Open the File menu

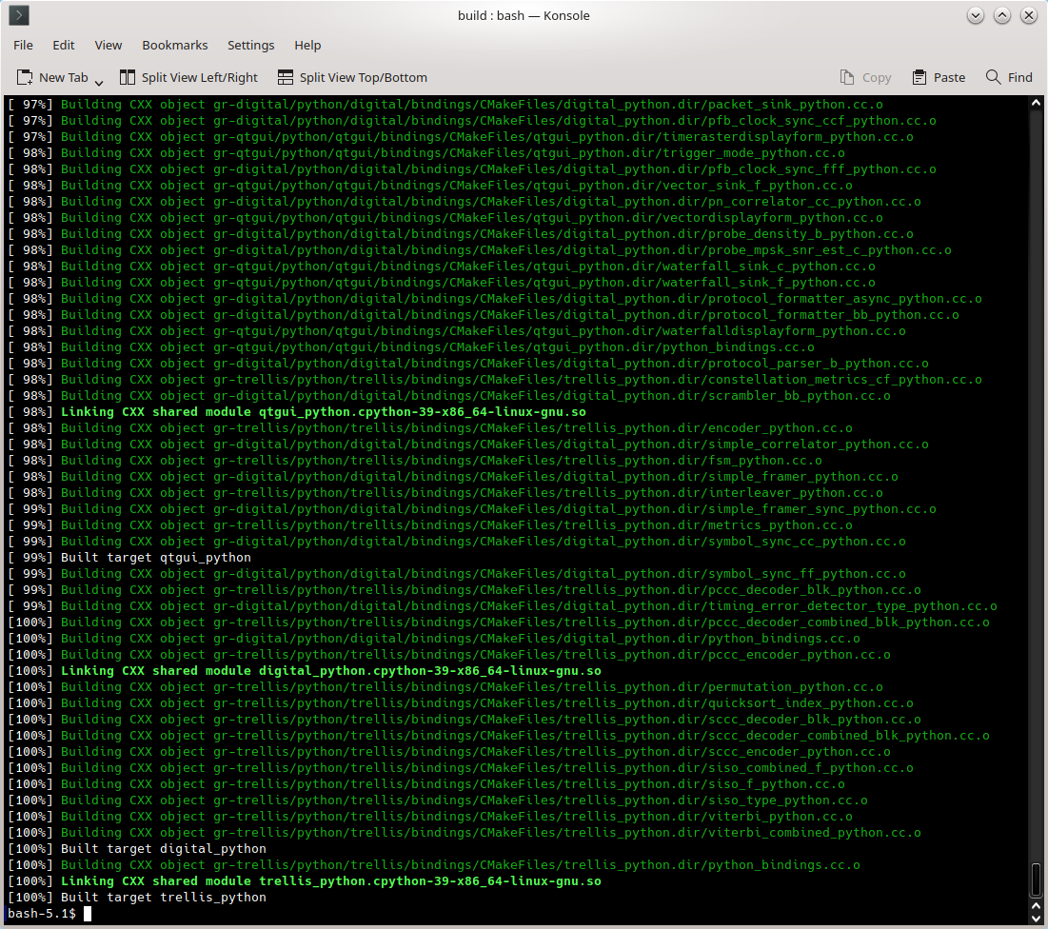click(x=23, y=45)
